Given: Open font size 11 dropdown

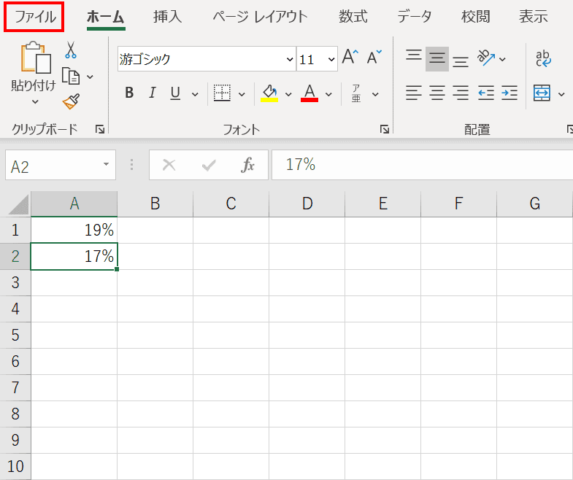Looking at the screenshot, I should coord(331,59).
